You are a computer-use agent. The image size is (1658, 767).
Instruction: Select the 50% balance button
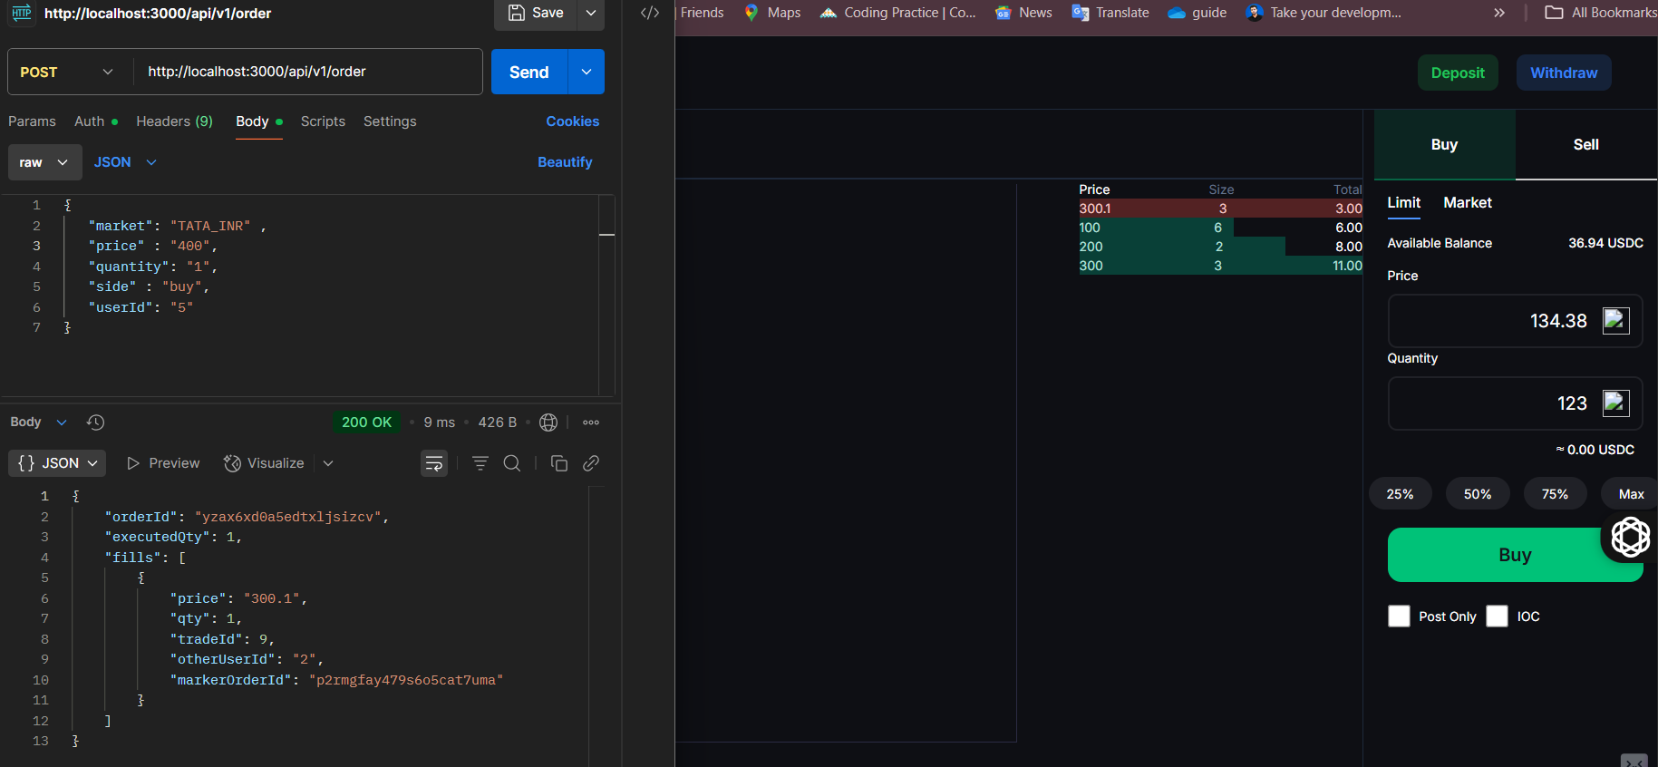click(1478, 494)
